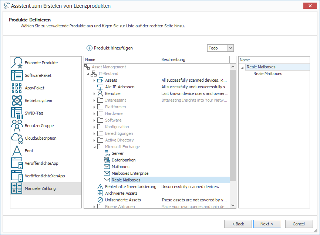Screen dimensions: 320x235
Task: Select the AppvPaket grid icon
Action: [x=17, y=88]
